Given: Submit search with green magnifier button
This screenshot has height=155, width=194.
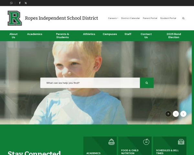Looking at the screenshot, I should tap(147, 83).
